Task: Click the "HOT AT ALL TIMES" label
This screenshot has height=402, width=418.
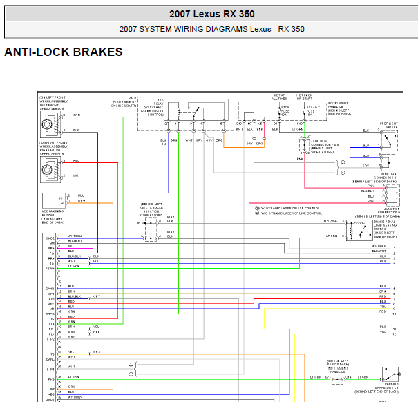Action: coord(279,97)
